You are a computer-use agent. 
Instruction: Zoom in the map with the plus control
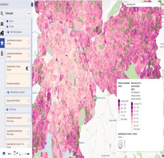click(x=163, y=17)
